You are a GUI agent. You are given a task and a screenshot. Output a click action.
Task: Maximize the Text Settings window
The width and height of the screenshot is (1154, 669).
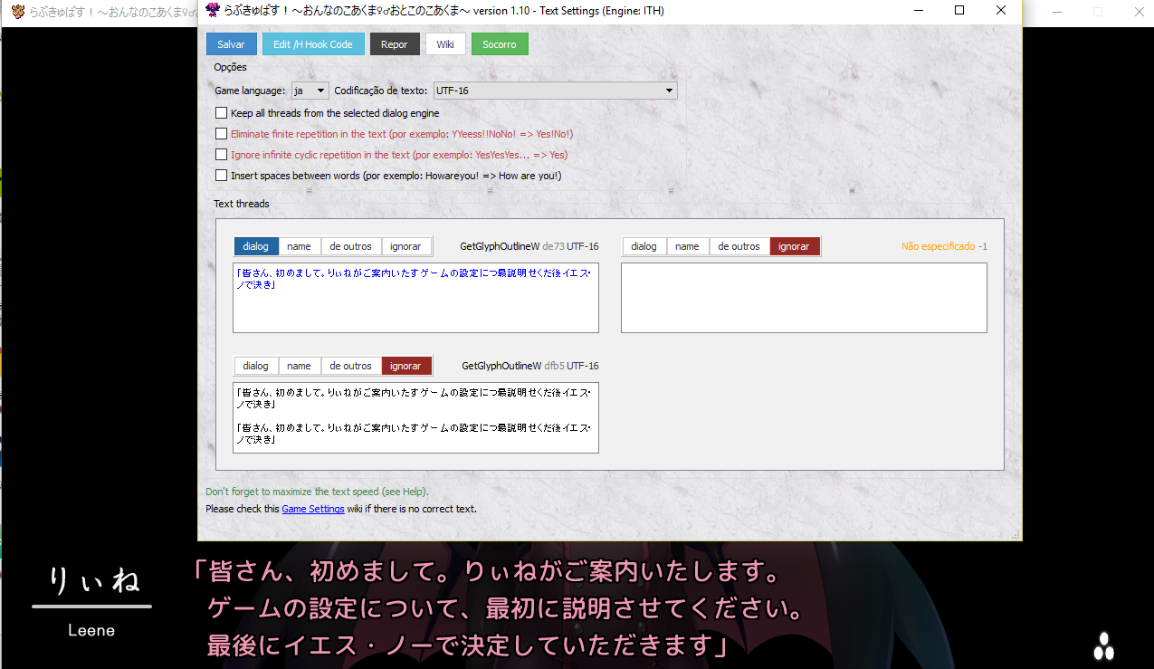pos(959,11)
